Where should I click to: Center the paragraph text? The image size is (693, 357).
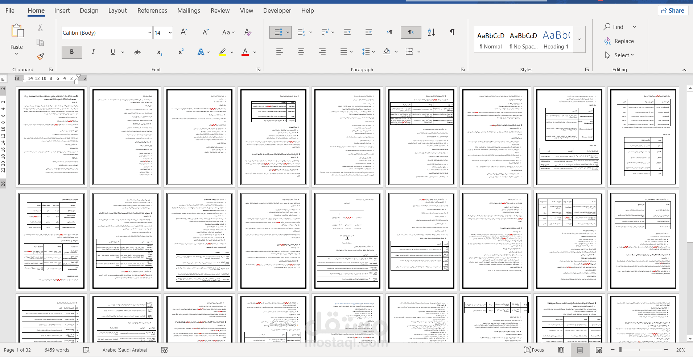tap(301, 52)
